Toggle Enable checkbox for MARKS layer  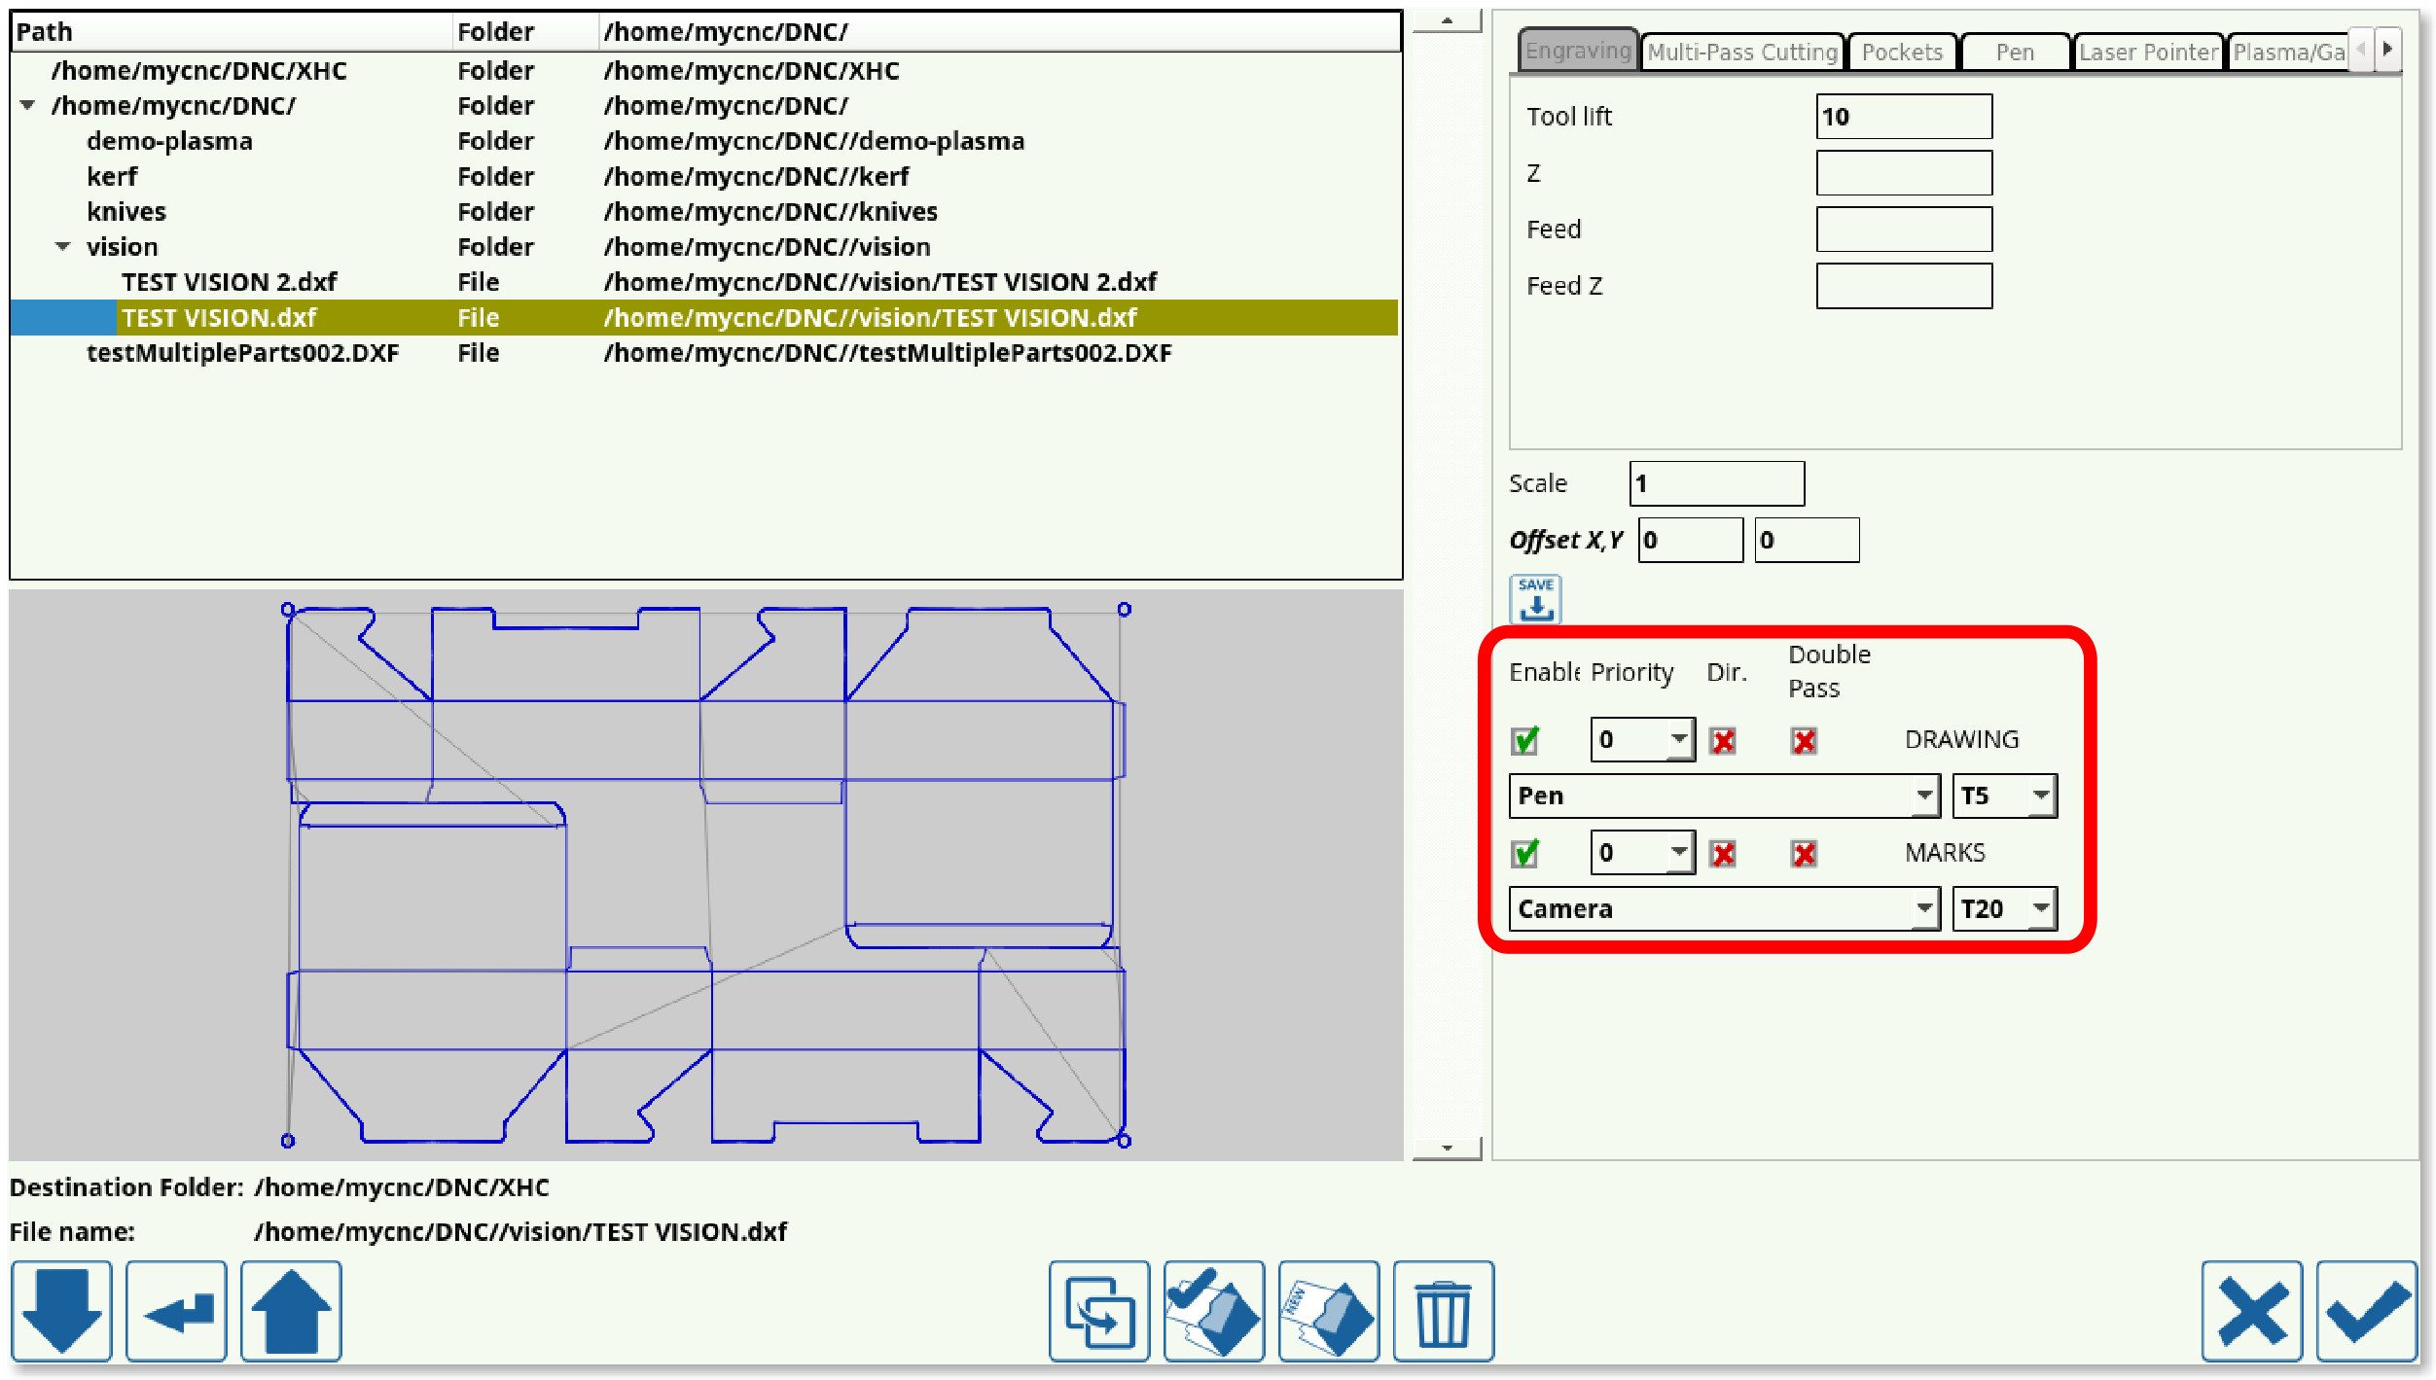(1524, 854)
